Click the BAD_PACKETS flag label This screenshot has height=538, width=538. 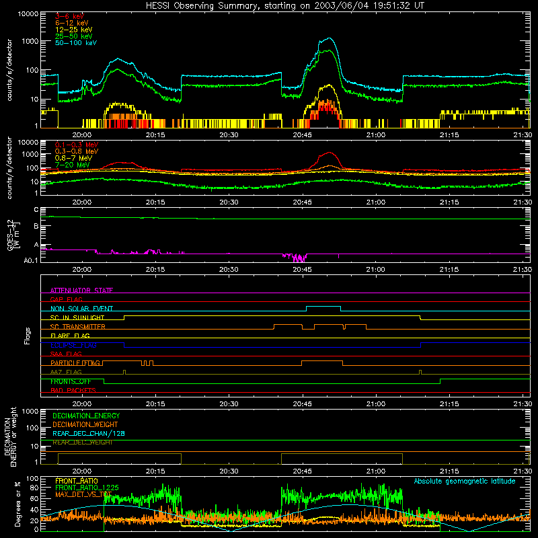point(73,390)
